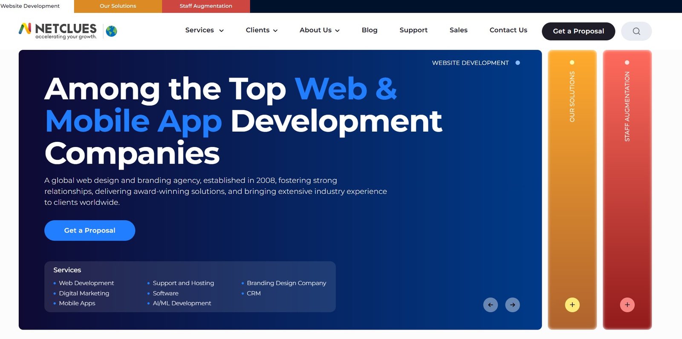Open the CRM service link
Screen dimensions: 682x339
tap(254, 293)
